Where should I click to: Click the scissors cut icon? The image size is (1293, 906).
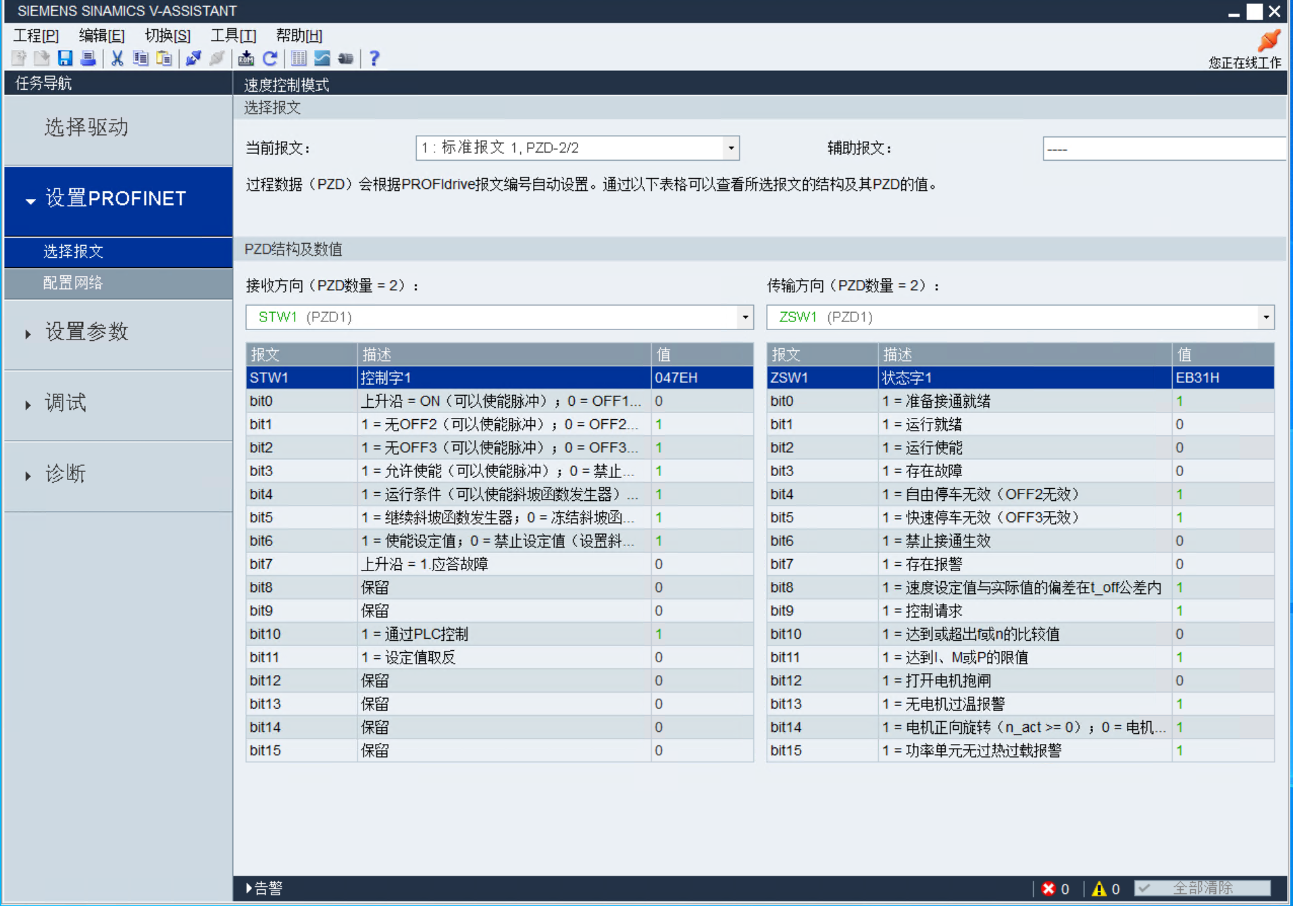[x=117, y=59]
